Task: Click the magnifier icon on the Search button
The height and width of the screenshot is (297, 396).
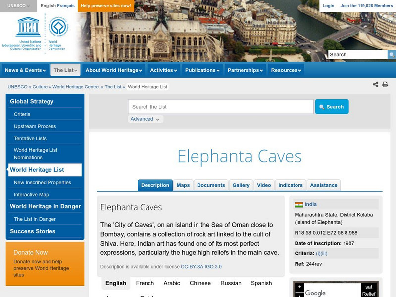Action: pos(322,106)
